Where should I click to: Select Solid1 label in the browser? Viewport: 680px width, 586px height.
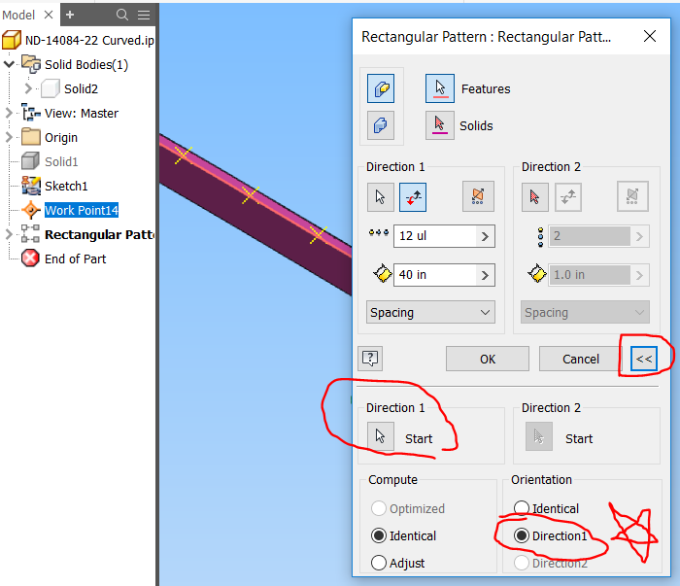click(61, 161)
